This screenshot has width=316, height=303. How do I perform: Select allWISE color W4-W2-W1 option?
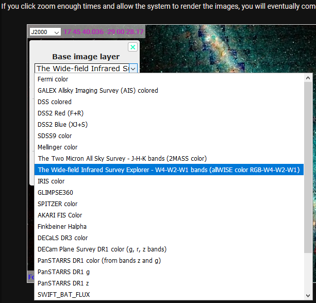[169, 170]
